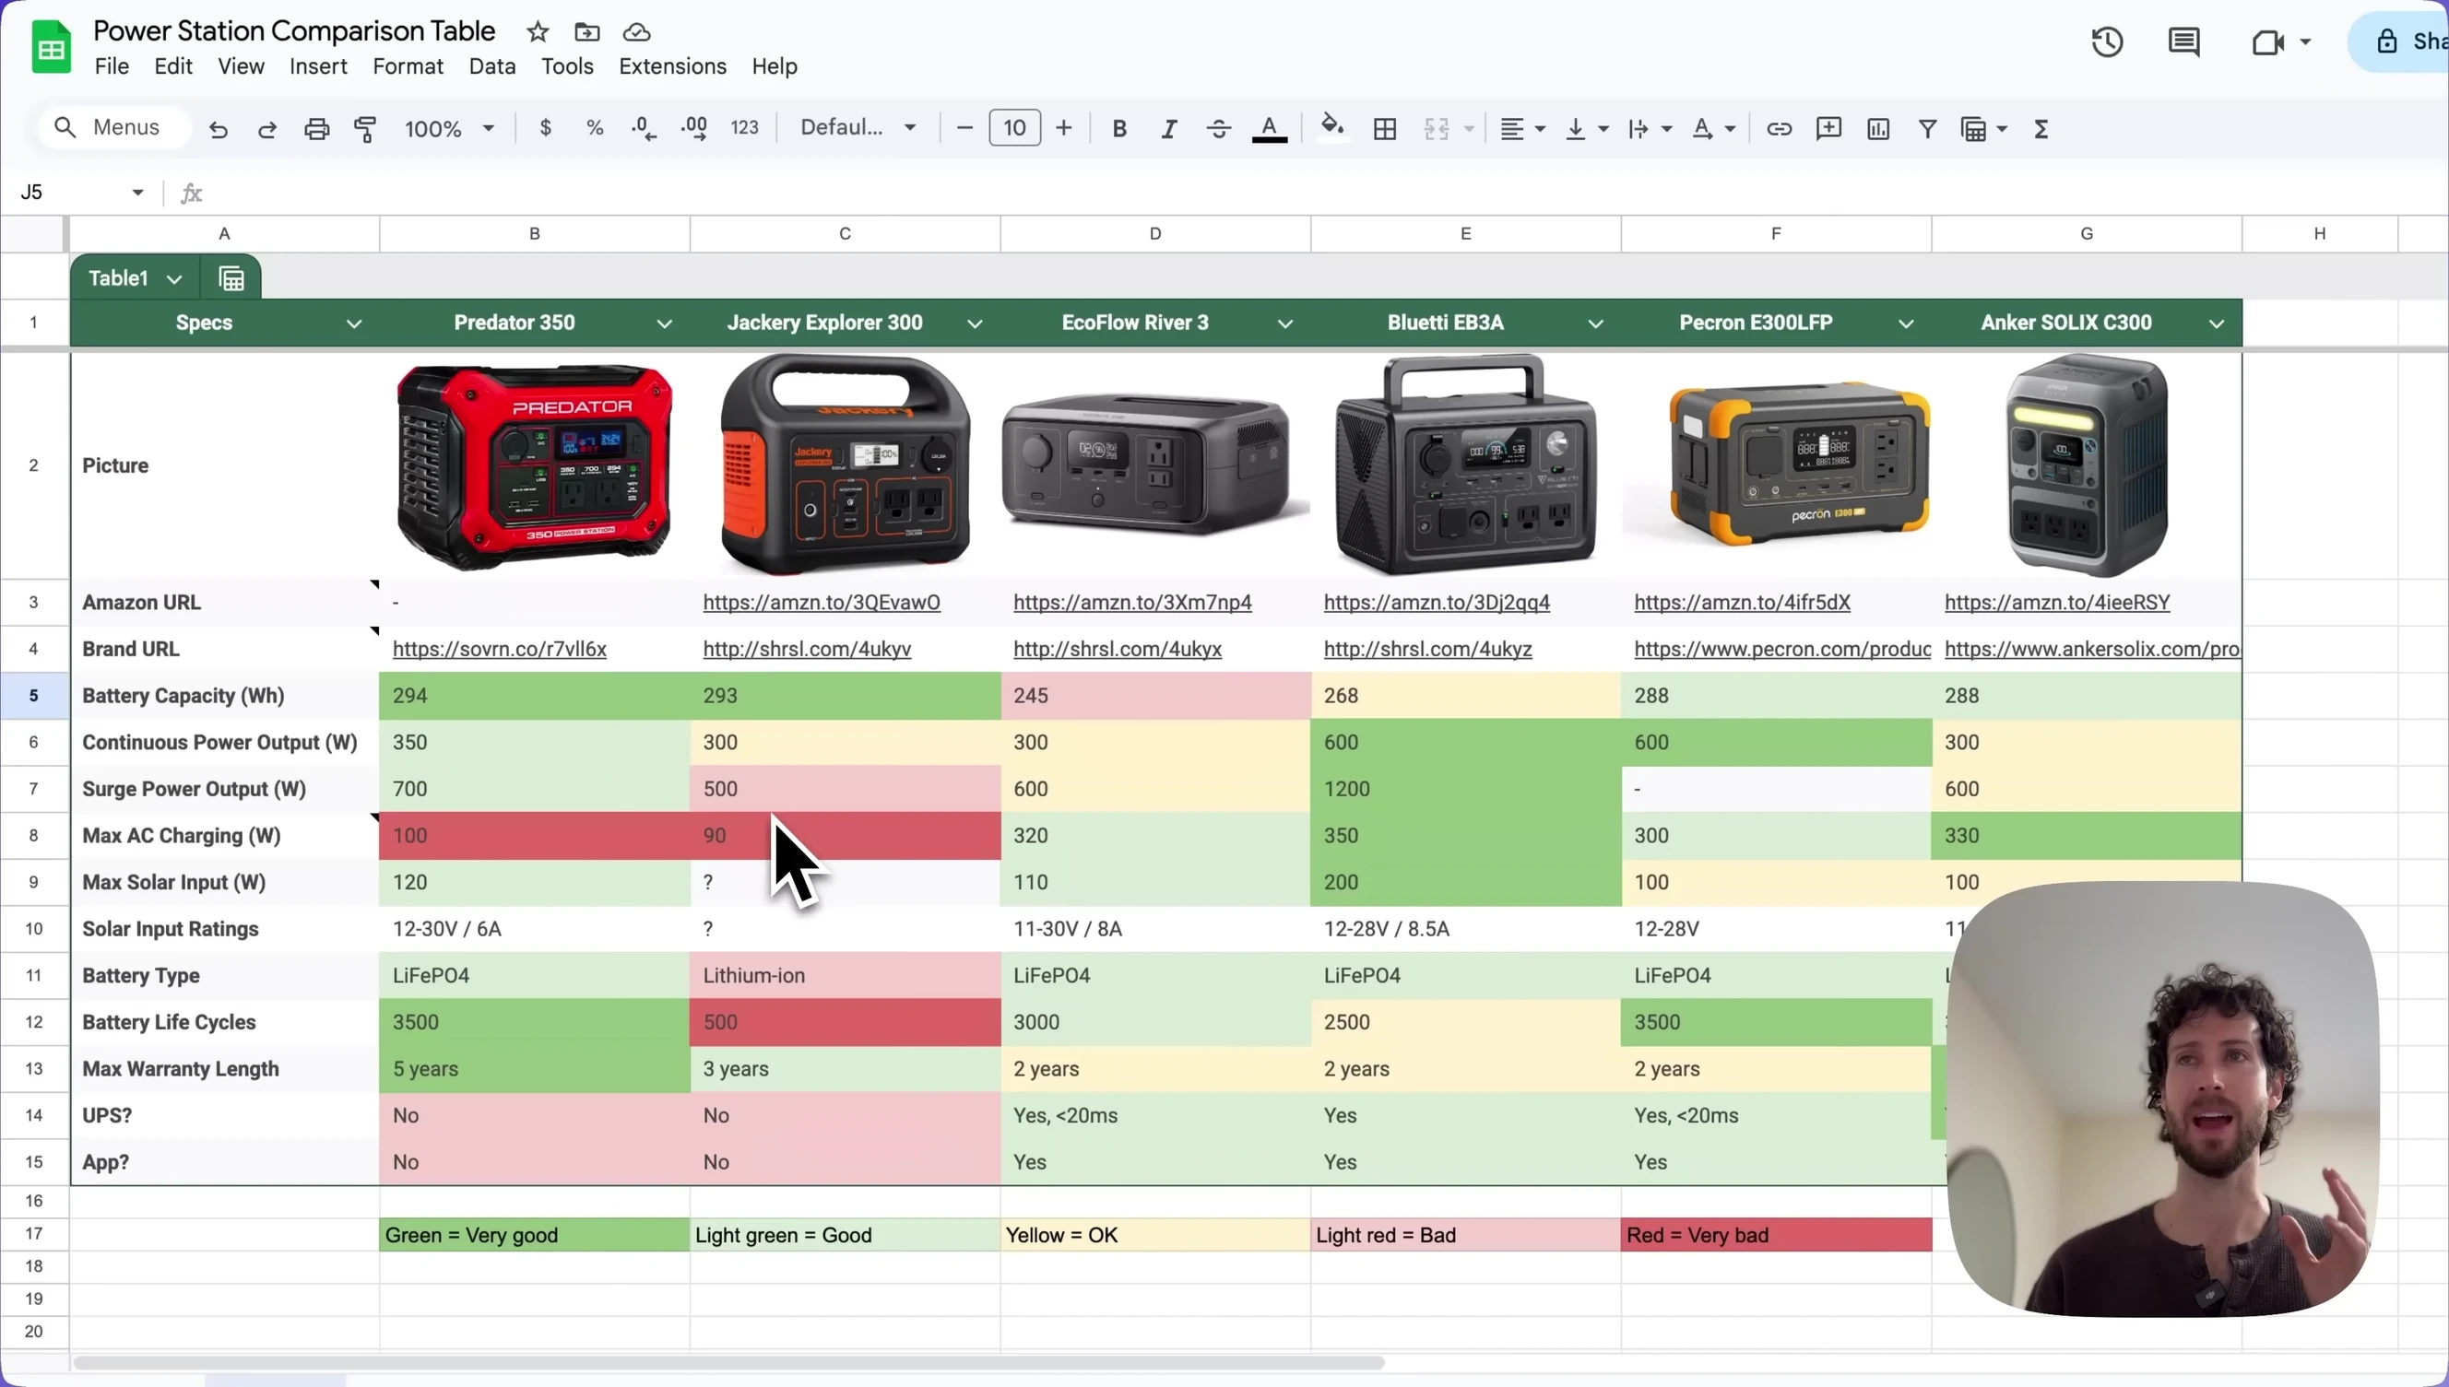Print the spreadsheet with printer icon
The width and height of the screenshot is (2449, 1387).
[x=316, y=129]
